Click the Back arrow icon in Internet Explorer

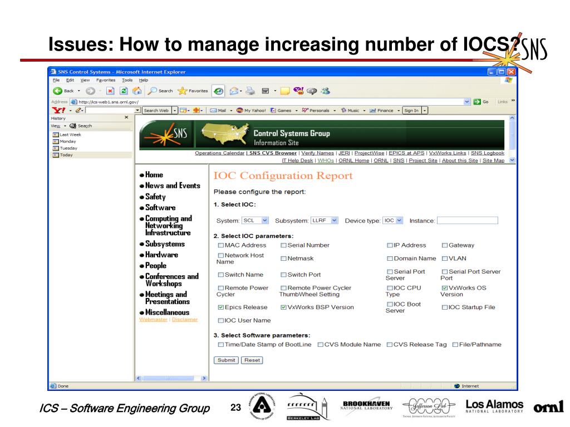click(57, 91)
